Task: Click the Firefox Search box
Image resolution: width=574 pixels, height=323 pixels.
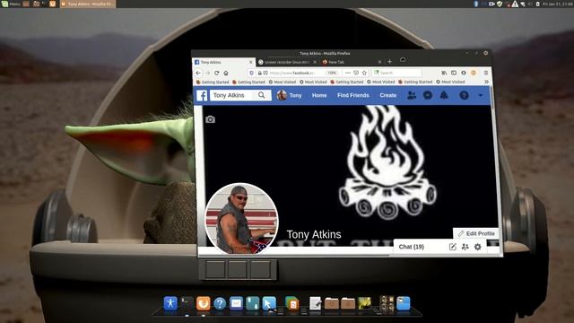Action: [396, 73]
